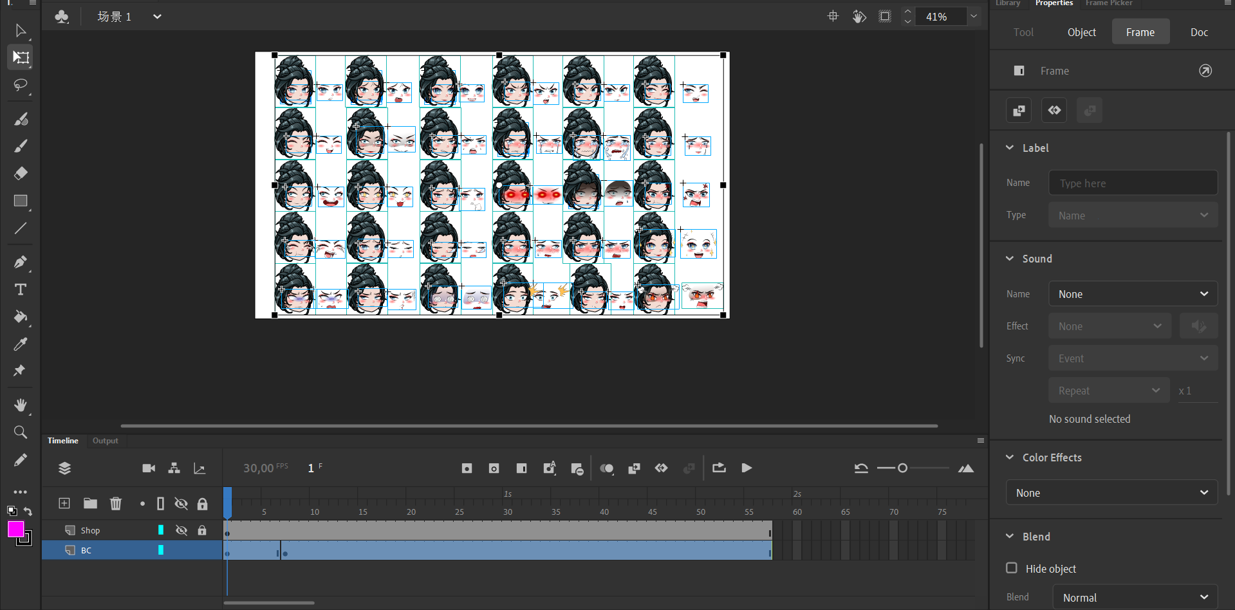Enable the Hide object checkbox
1235x610 pixels.
[x=1012, y=568]
